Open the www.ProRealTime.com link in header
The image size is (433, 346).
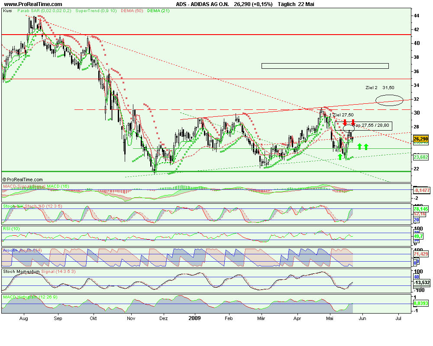[x=32, y=4]
